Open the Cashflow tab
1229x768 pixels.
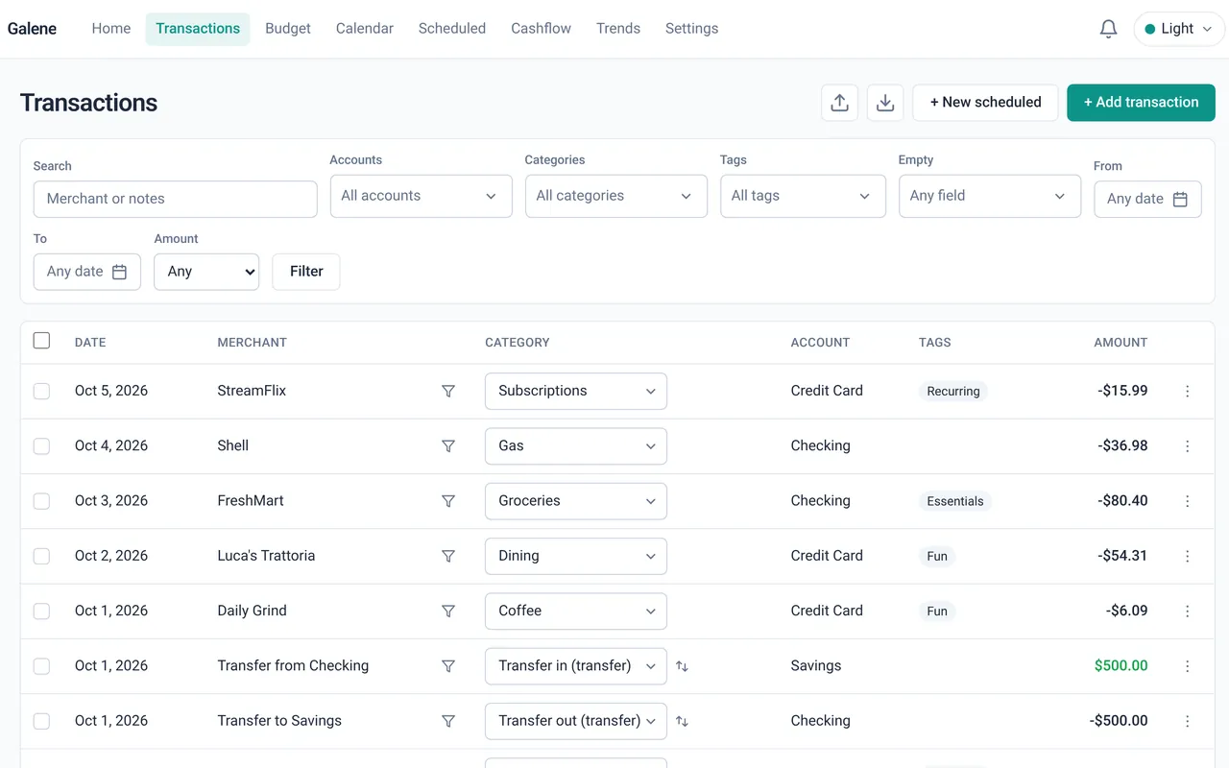click(542, 29)
